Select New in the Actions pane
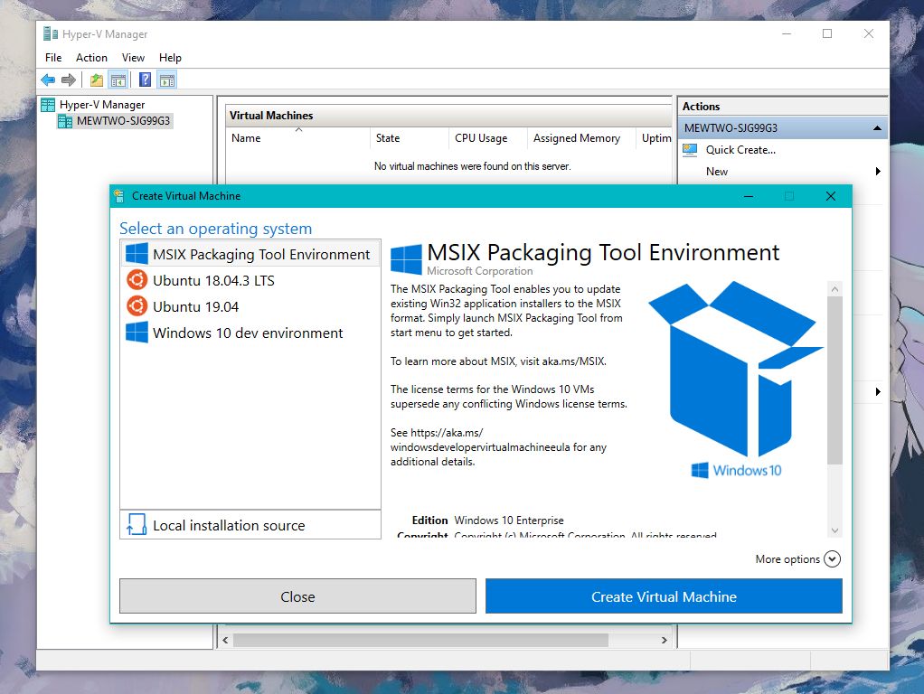The width and height of the screenshot is (924, 694). click(x=717, y=172)
